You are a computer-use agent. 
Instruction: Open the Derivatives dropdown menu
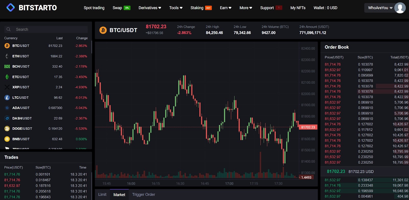coord(150,8)
